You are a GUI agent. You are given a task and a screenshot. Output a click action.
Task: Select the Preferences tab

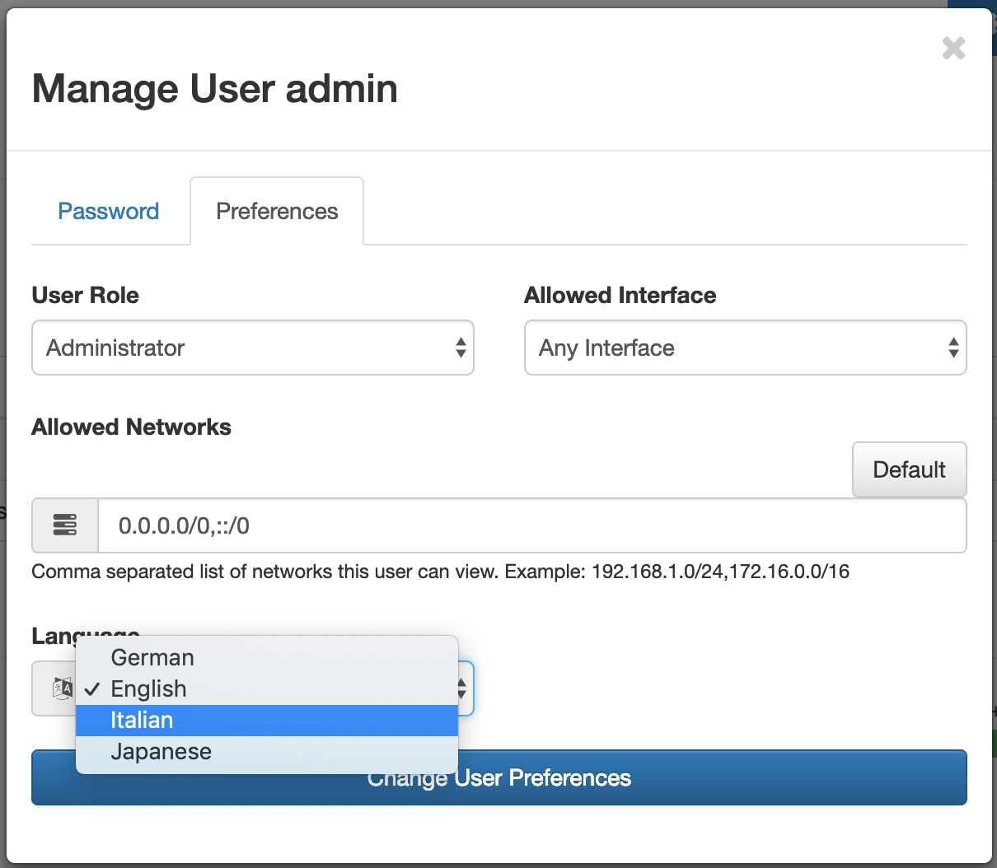[277, 212]
